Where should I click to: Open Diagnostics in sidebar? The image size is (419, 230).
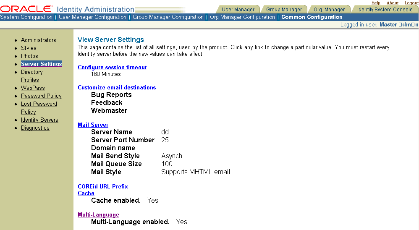pyautogui.click(x=35, y=128)
